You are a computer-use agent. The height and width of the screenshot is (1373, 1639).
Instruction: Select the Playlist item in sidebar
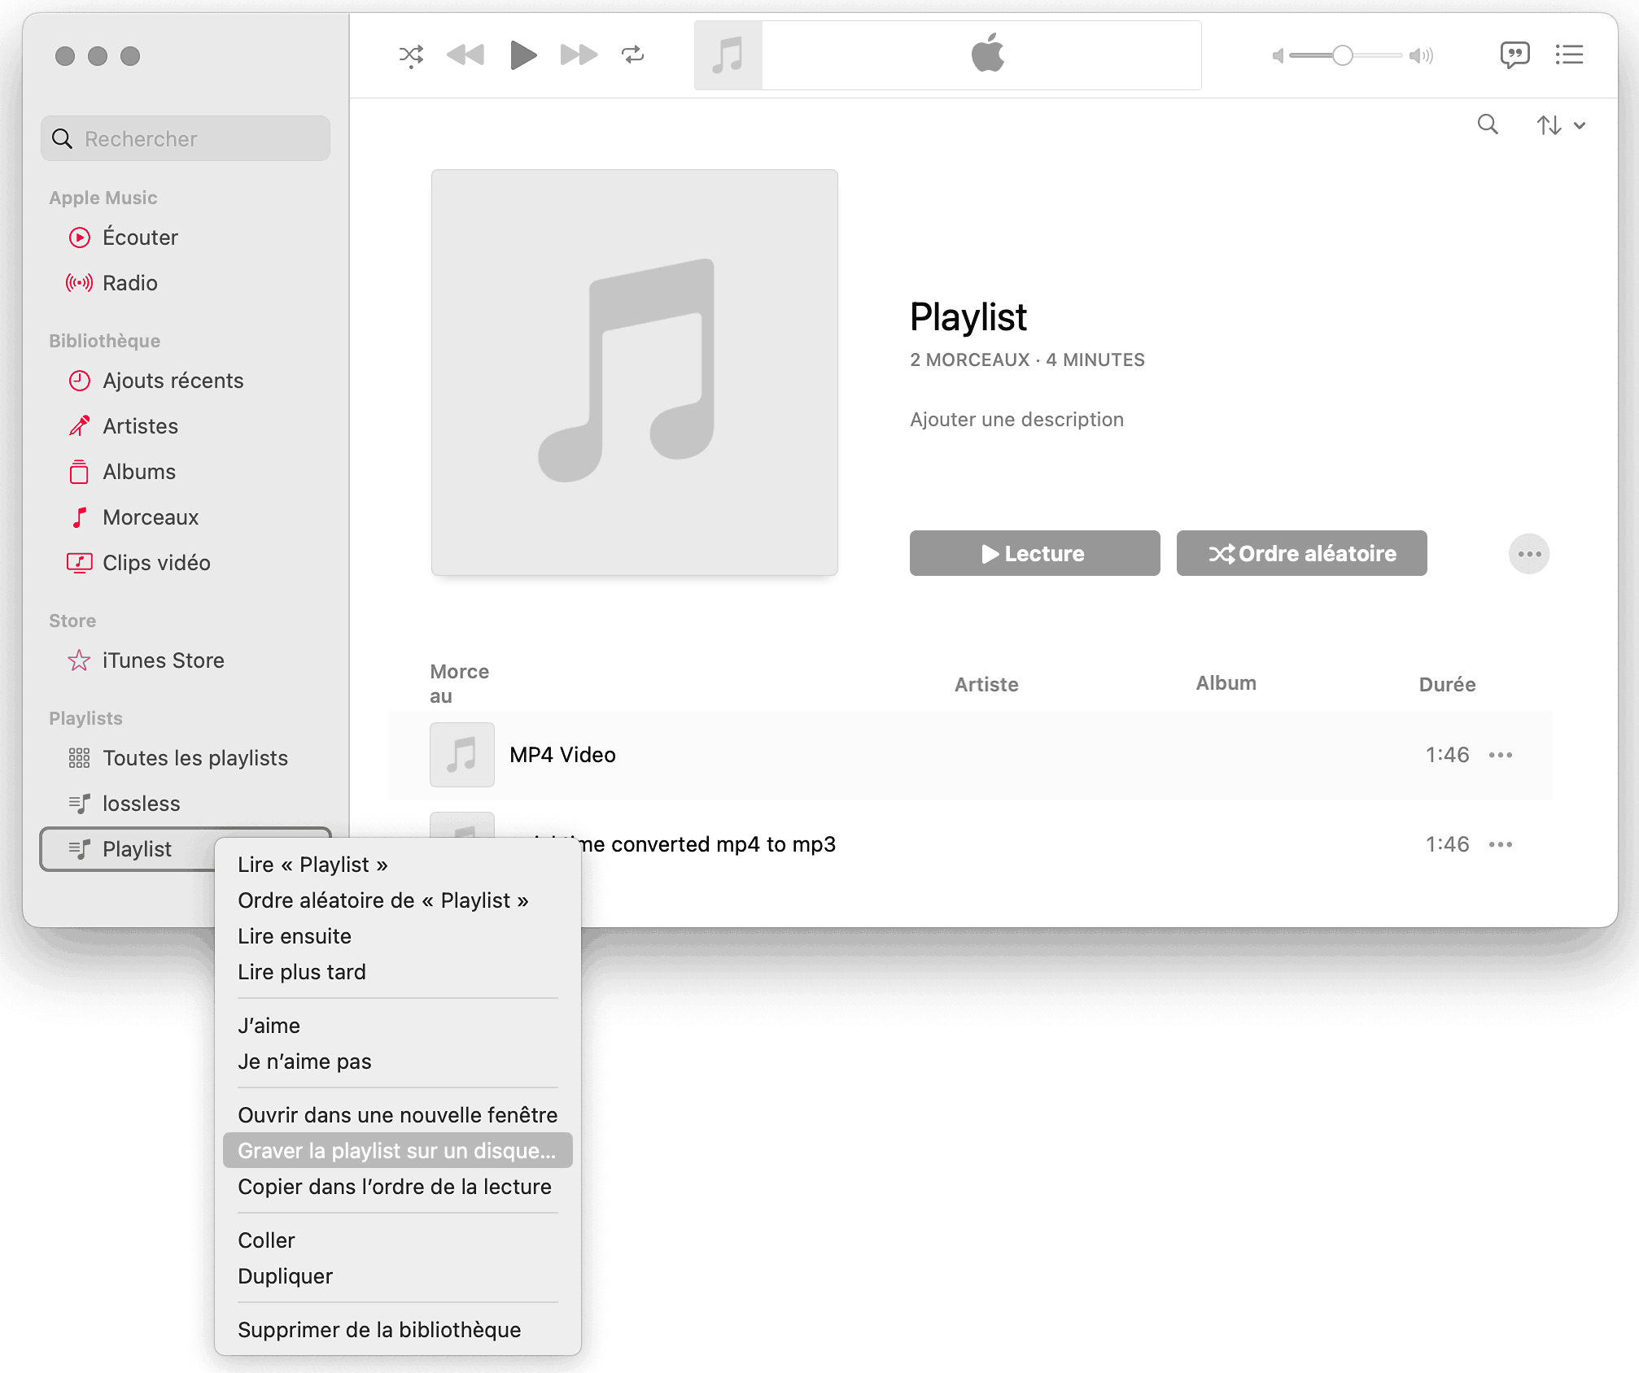coord(127,849)
